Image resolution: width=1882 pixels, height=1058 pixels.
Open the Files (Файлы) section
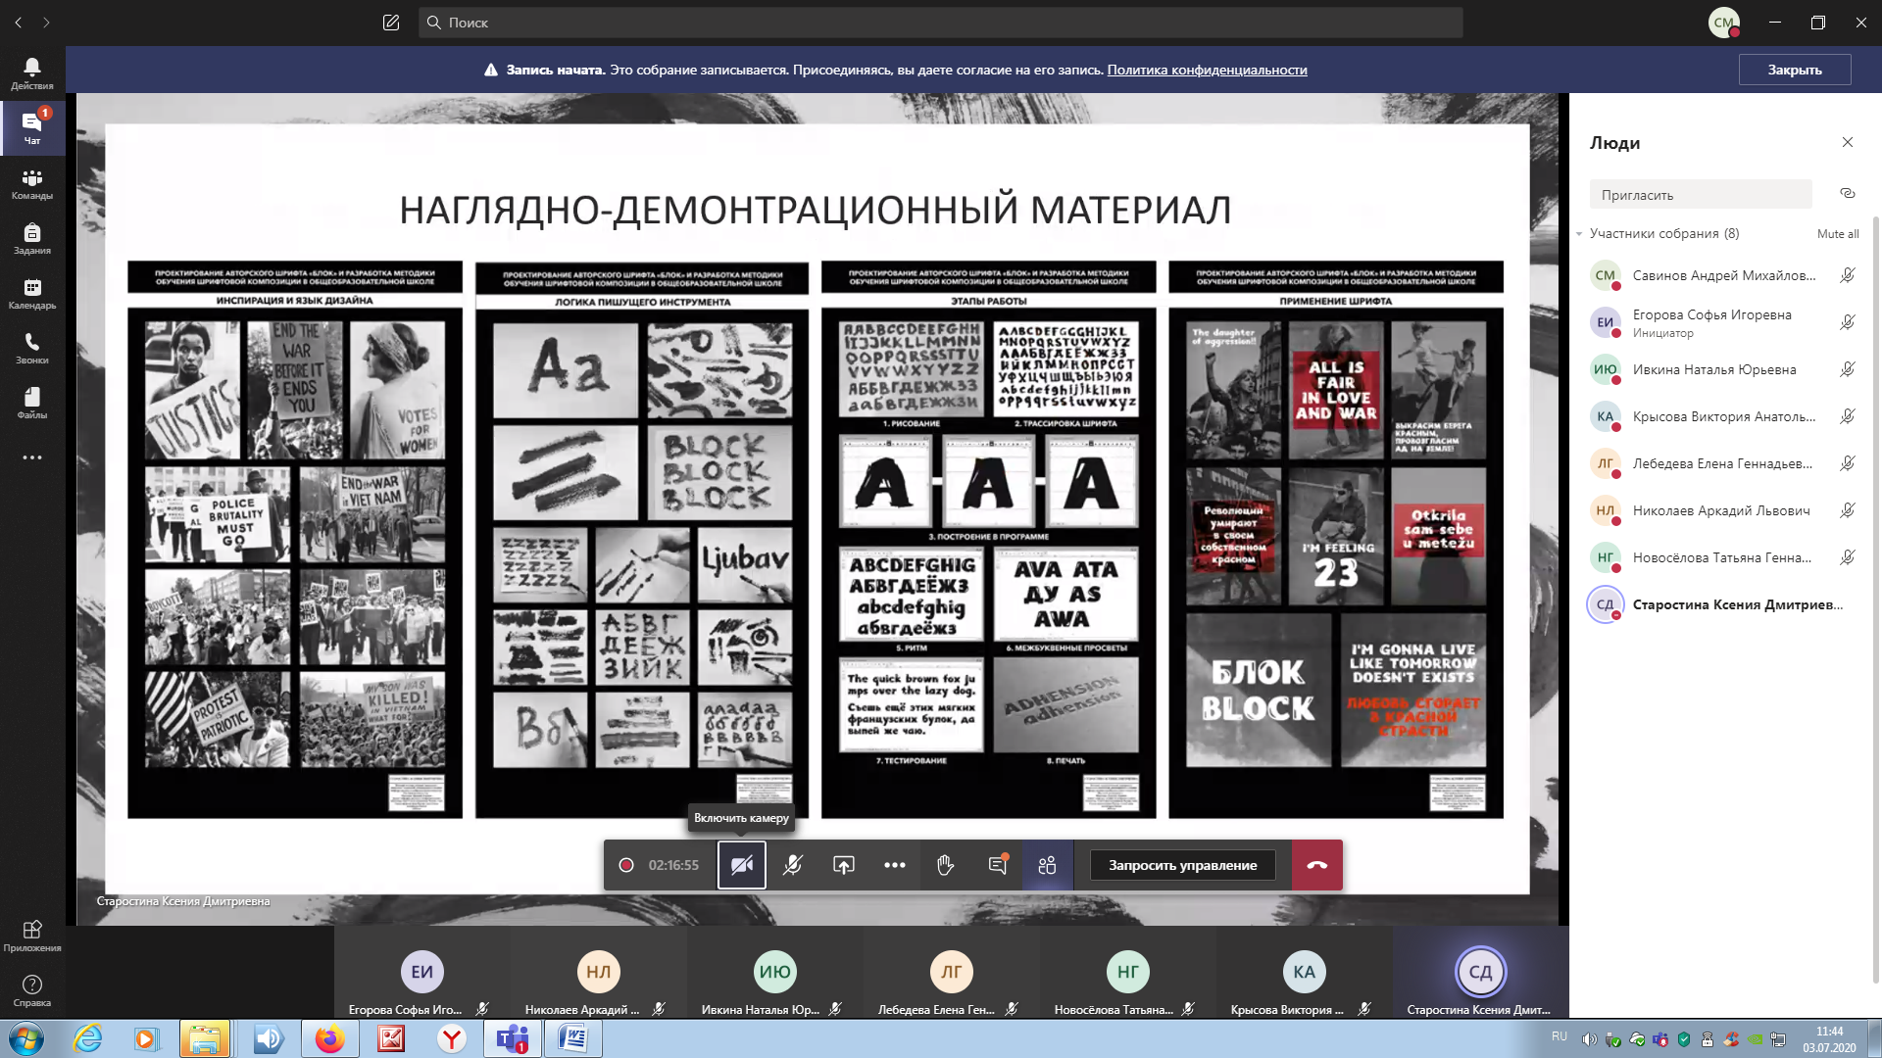[31, 403]
